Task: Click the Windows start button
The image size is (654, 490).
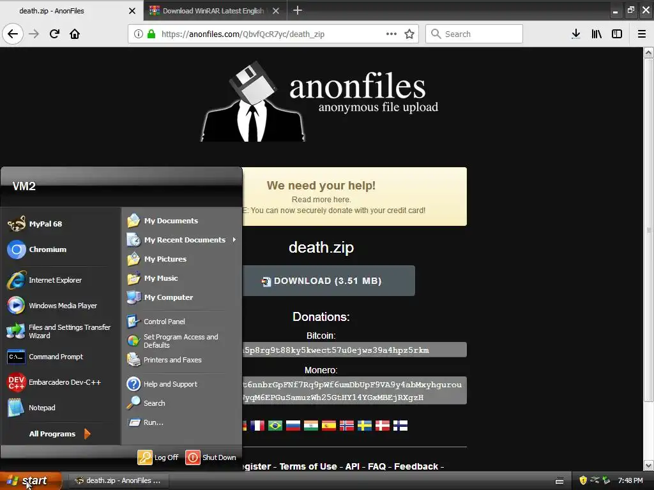Action: tap(31, 480)
